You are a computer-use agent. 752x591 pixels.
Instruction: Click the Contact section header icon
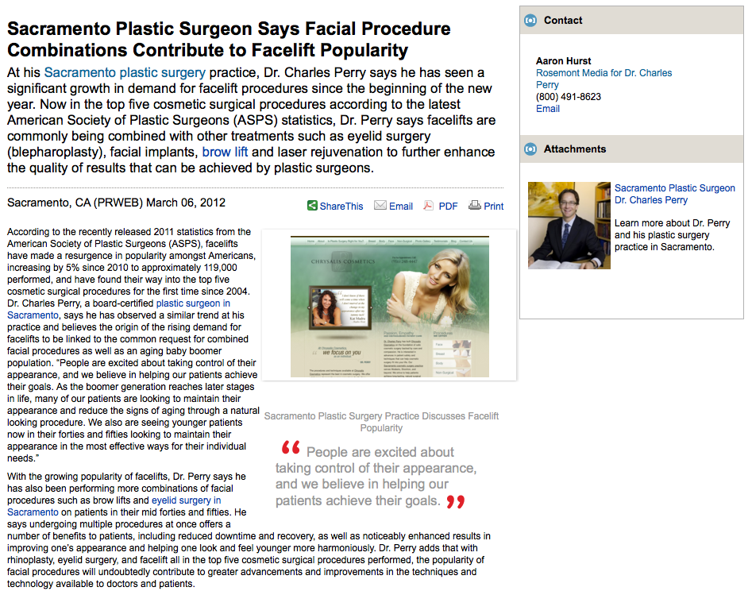(530, 21)
